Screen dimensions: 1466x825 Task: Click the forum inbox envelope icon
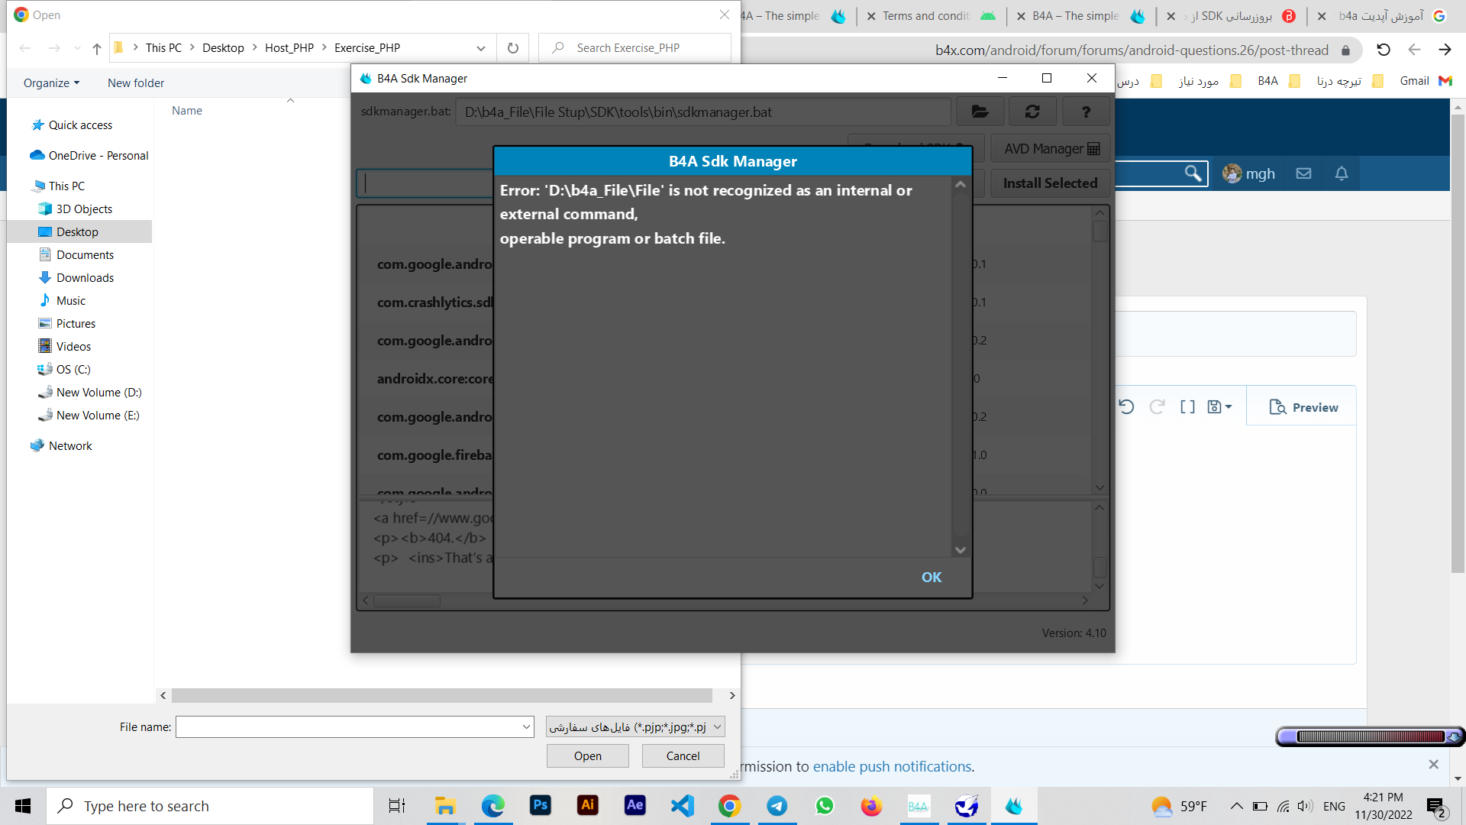point(1303,173)
